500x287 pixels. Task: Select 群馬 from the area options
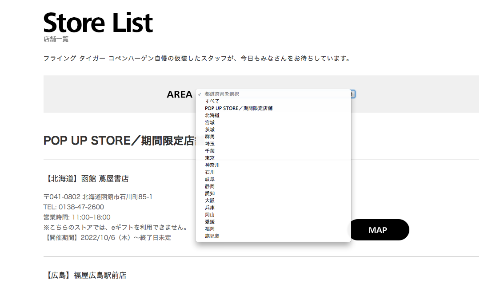273,137
